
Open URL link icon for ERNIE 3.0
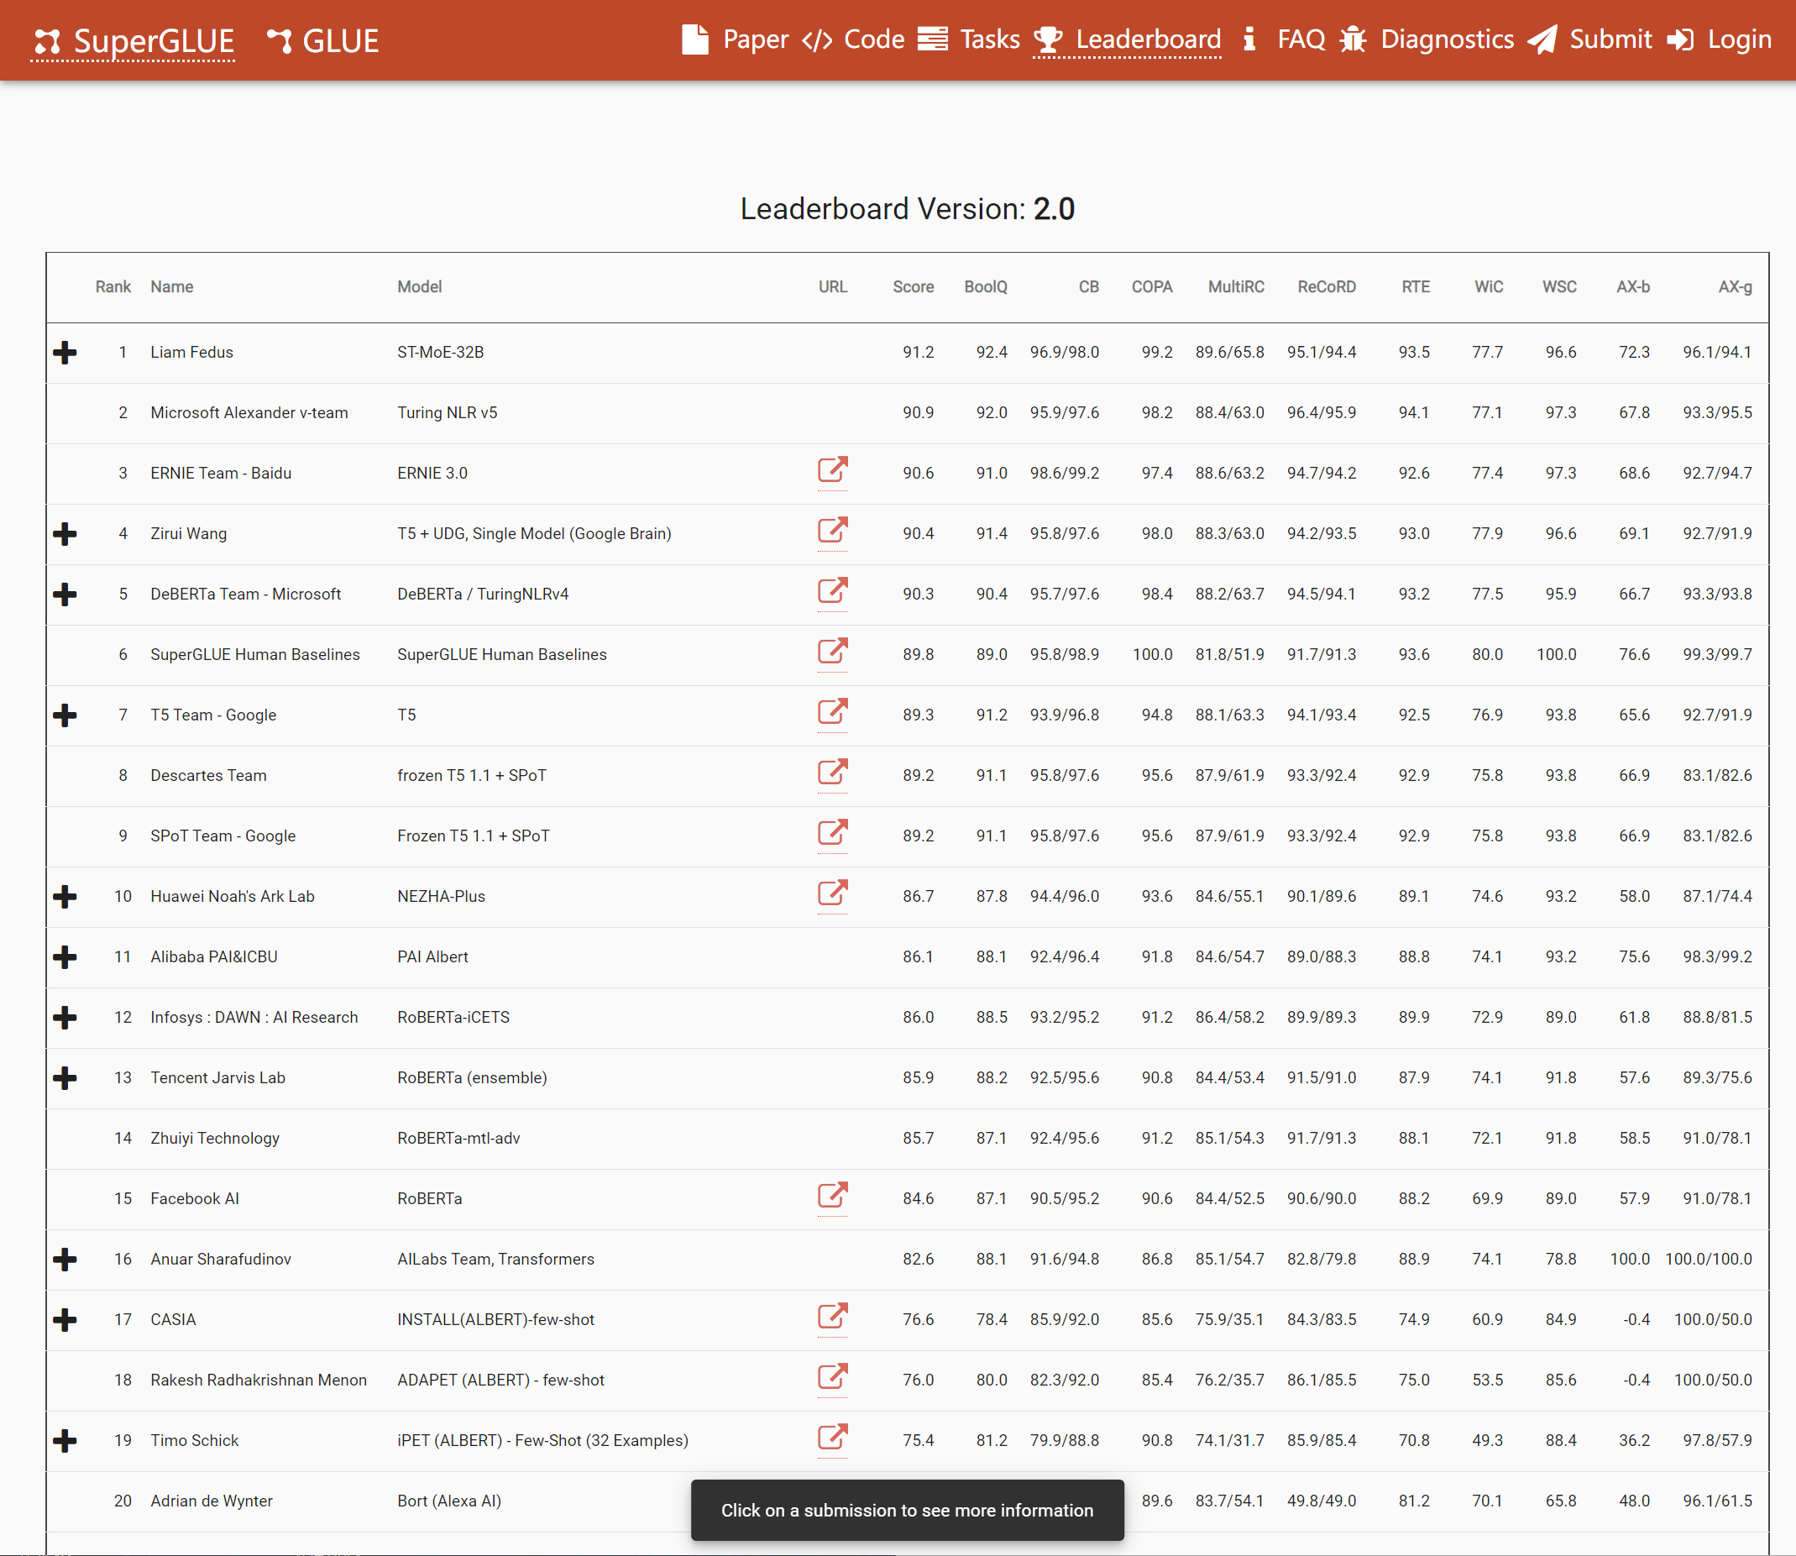(832, 469)
